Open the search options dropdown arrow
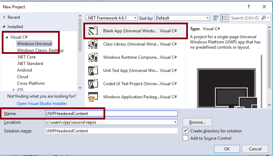 pos(268,18)
